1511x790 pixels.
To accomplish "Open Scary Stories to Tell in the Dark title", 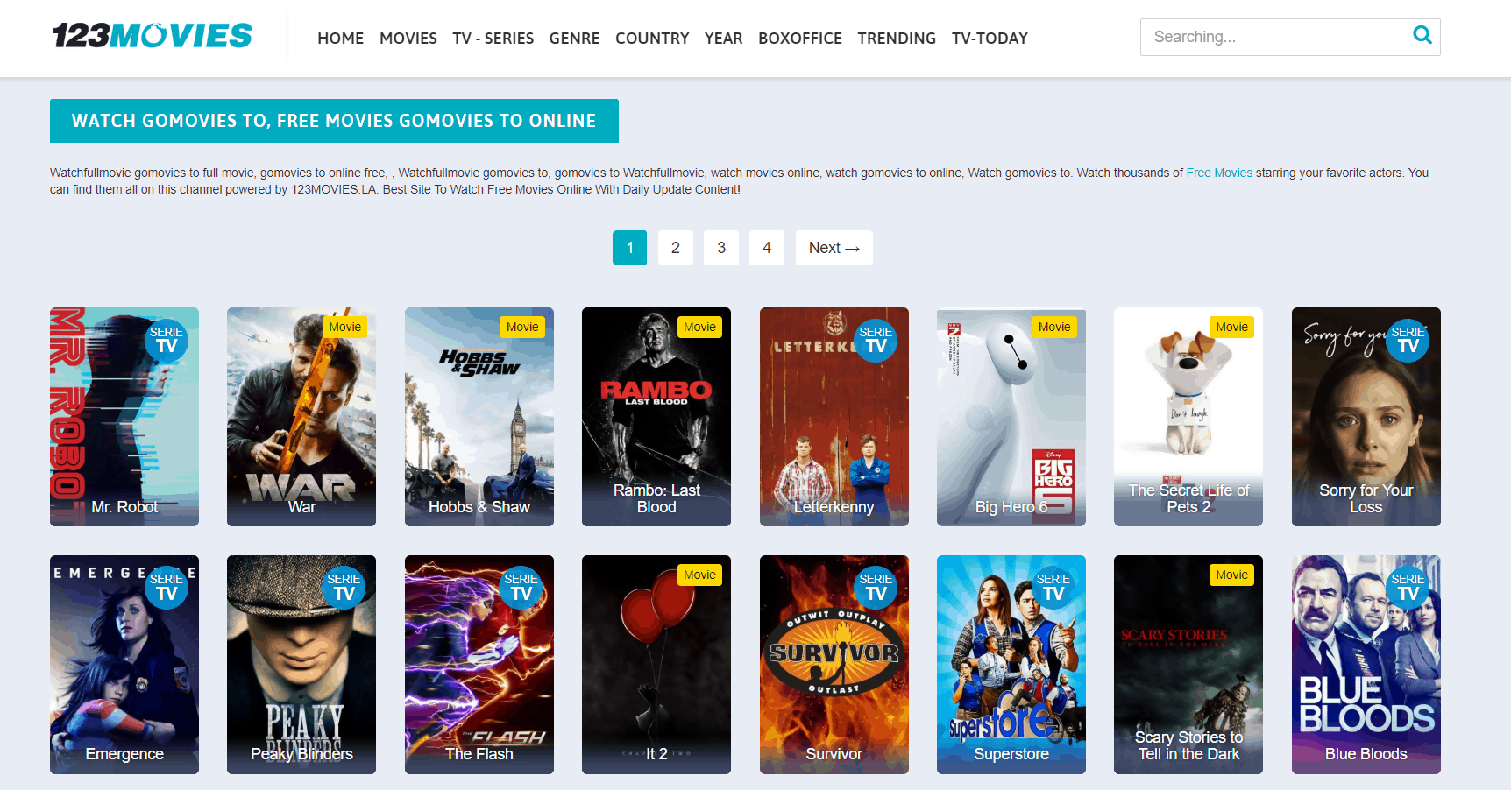I will click(x=1188, y=745).
